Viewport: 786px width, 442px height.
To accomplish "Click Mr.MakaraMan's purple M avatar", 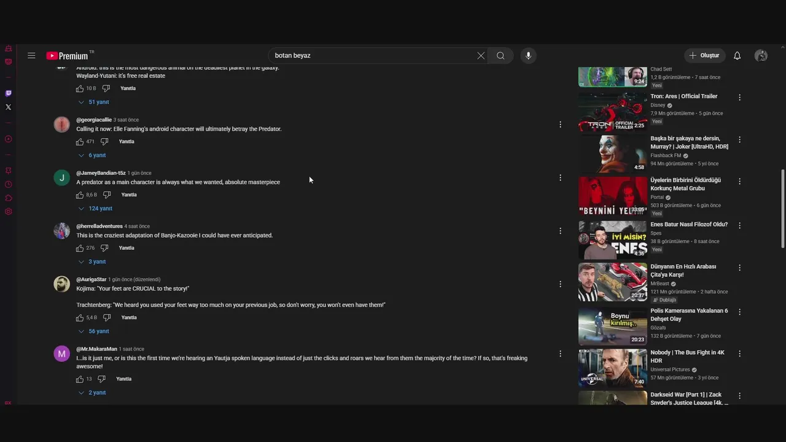I will [x=62, y=354].
